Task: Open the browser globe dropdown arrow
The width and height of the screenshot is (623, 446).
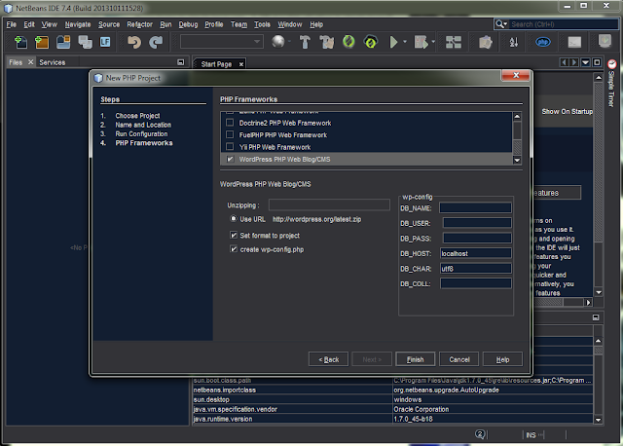Action: point(289,42)
